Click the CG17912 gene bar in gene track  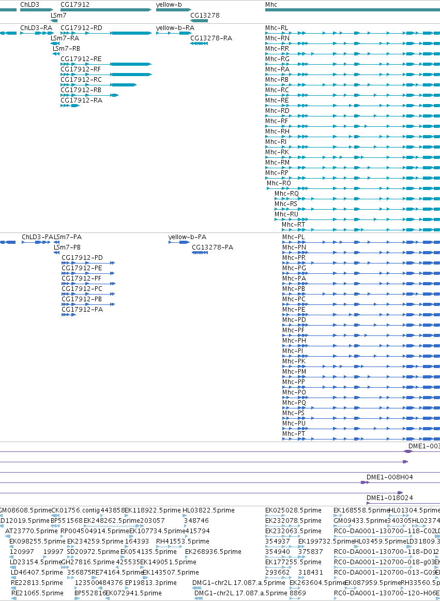point(106,10)
